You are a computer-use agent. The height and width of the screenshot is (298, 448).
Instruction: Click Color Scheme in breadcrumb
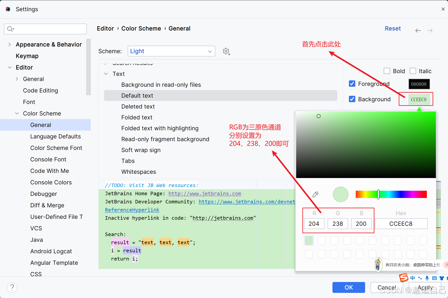click(141, 28)
